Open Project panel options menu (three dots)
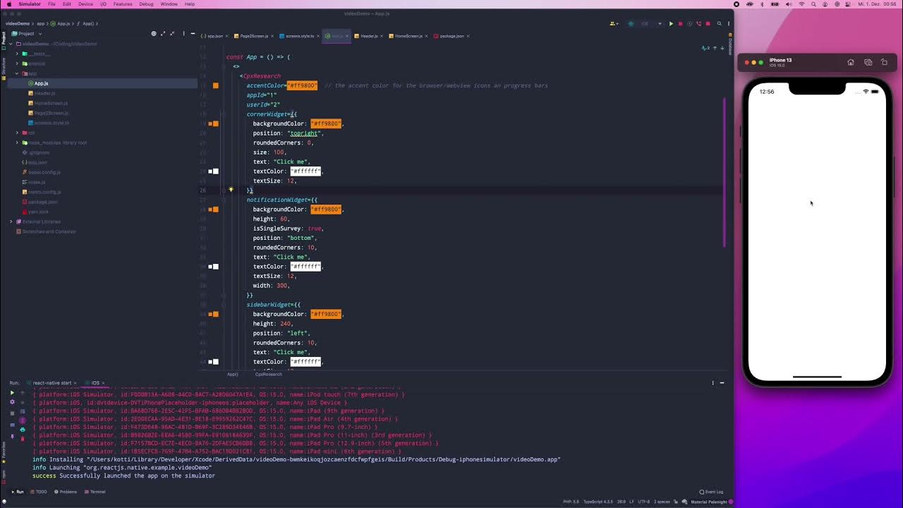Image resolution: width=903 pixels, height=508 pixels. [183, 34]
